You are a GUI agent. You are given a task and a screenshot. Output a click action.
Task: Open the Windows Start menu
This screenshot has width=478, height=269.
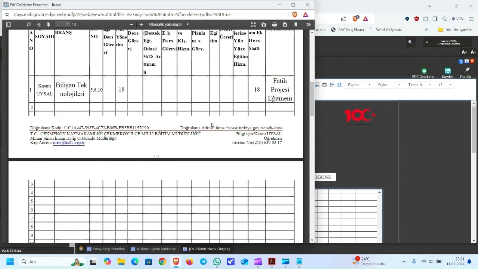point(10,262)
